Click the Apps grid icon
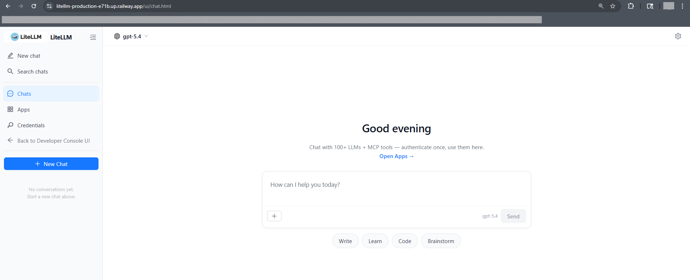Viewport: 690px width, 280px height. click(10, 109)
